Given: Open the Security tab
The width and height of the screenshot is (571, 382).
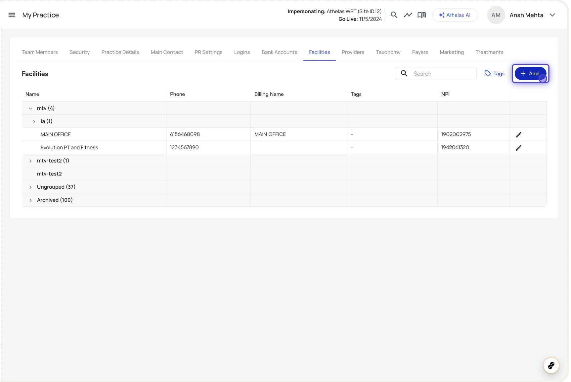Looking at the screenshot, I should click(x=79, y=52).
